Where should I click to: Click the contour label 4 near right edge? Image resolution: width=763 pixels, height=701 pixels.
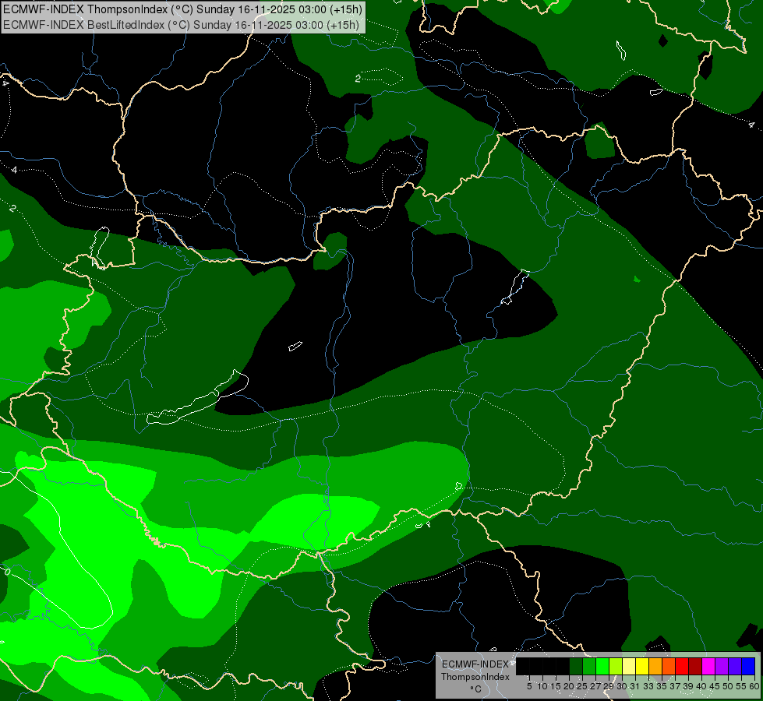(x=751, y=125)
